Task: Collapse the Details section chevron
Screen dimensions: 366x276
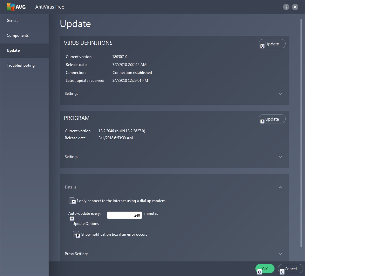Action: [x=280, y=187]
